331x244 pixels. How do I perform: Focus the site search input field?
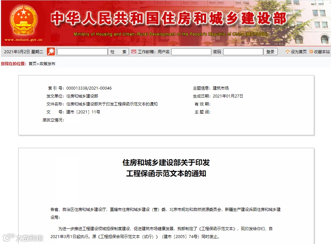[x=82, y=52]
